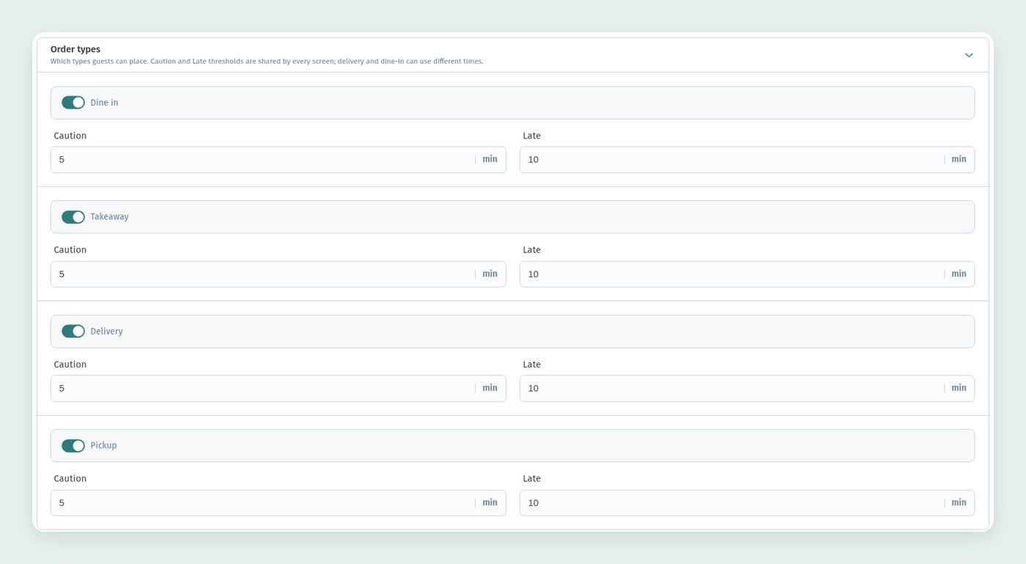Screen dimensions: 1026x564
Task: Click the "Caution" label under Delivery
Action: click(70, 365)
